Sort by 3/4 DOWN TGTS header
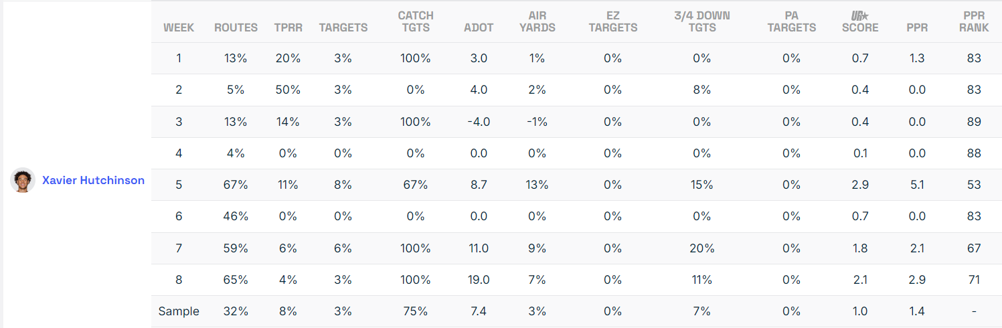This screenshot has width=1002, height=328. (701, 21)
